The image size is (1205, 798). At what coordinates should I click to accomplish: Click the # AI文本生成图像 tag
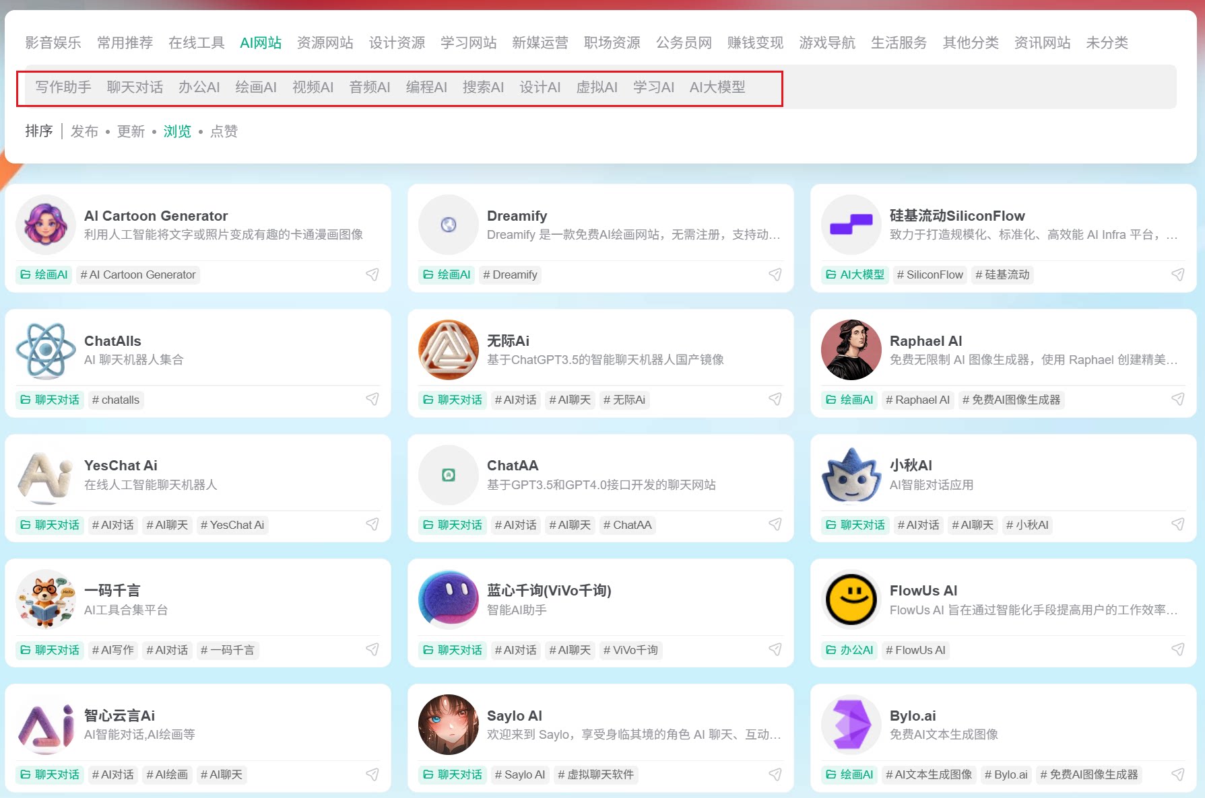(x=929, y=774)
